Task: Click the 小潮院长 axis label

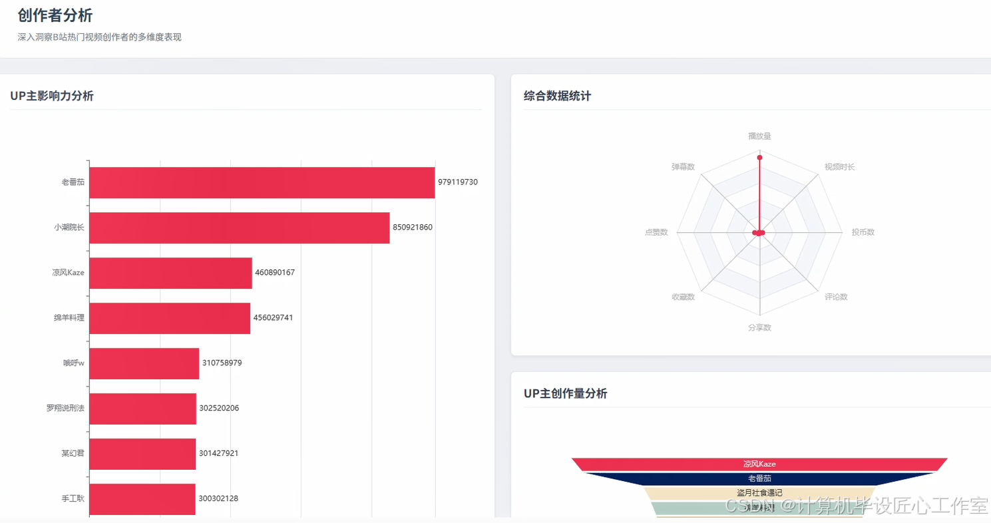Action: click(x=69, y=228)
